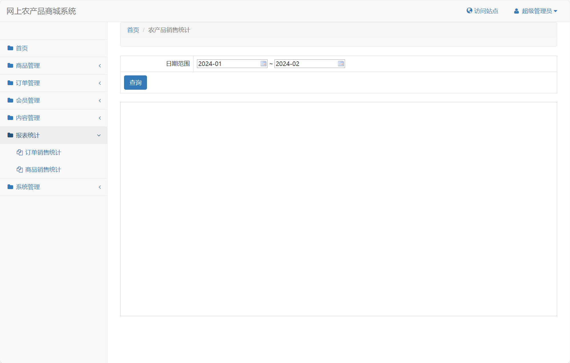Click the report icon beside 订单销售统计
The width and height of the screenshot is (570, 363).
click(19, 152)
